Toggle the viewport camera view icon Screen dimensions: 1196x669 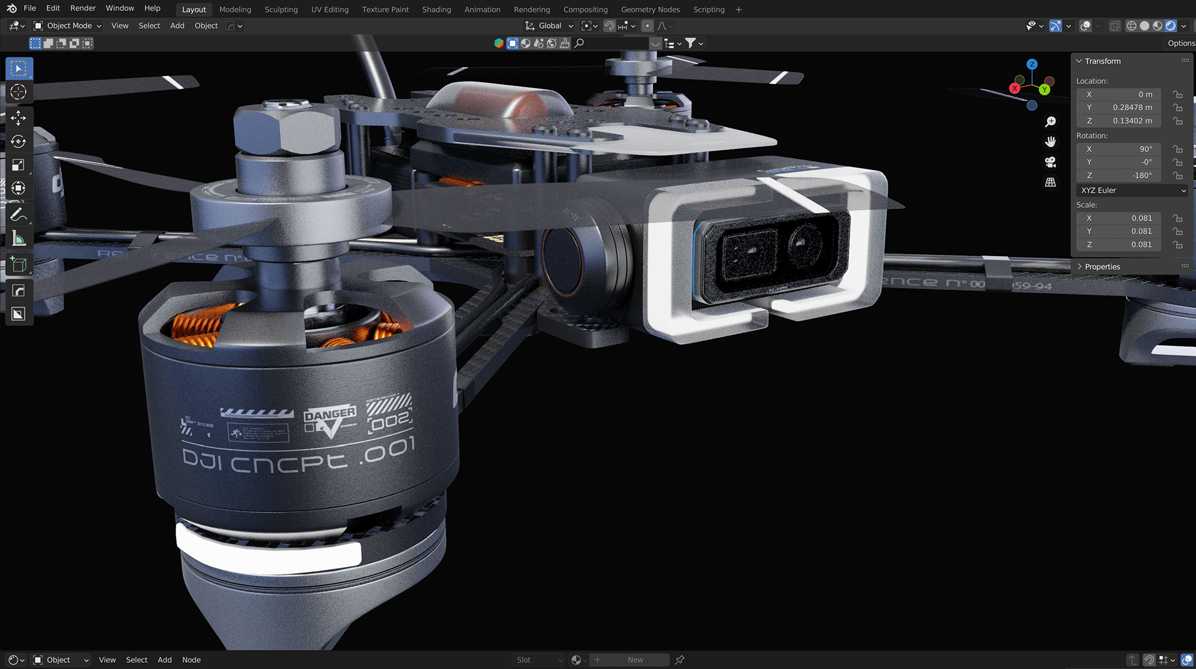coord(1050,161)
